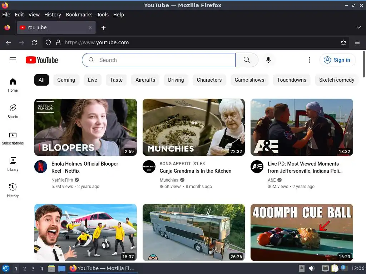Expand the list all tabs chevron

coord(359,27)
